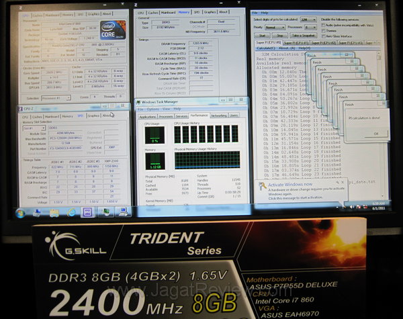Select SPD tab in Memory CPU-Z window
This screenshot has width=403, height=319.
[197, 12]
